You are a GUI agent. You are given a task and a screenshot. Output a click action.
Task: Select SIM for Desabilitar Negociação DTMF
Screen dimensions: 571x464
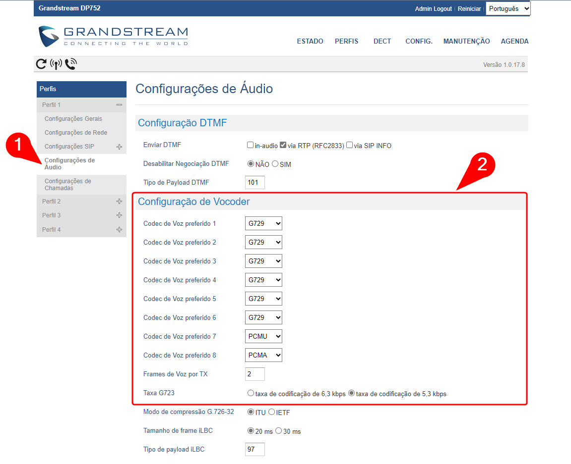click(x=275, y=164)
